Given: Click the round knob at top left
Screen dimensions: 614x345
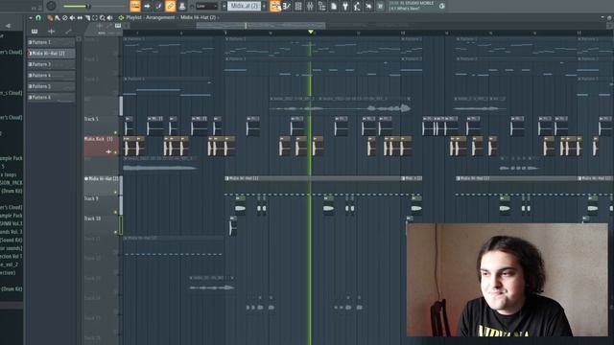Looking at the screenshot, I should click(x=51, y=6).
